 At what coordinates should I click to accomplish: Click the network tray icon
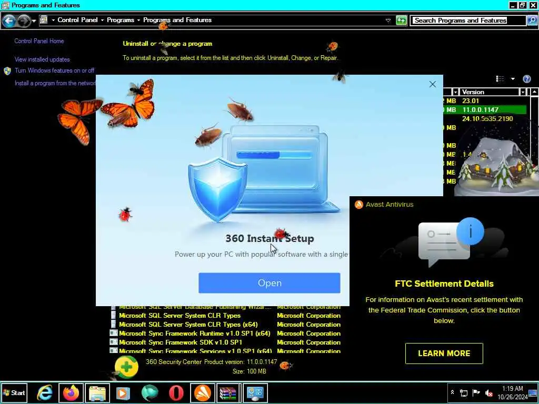pos(464,392)
